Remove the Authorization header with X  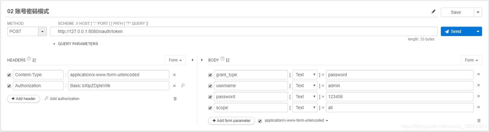pos(174,86)
